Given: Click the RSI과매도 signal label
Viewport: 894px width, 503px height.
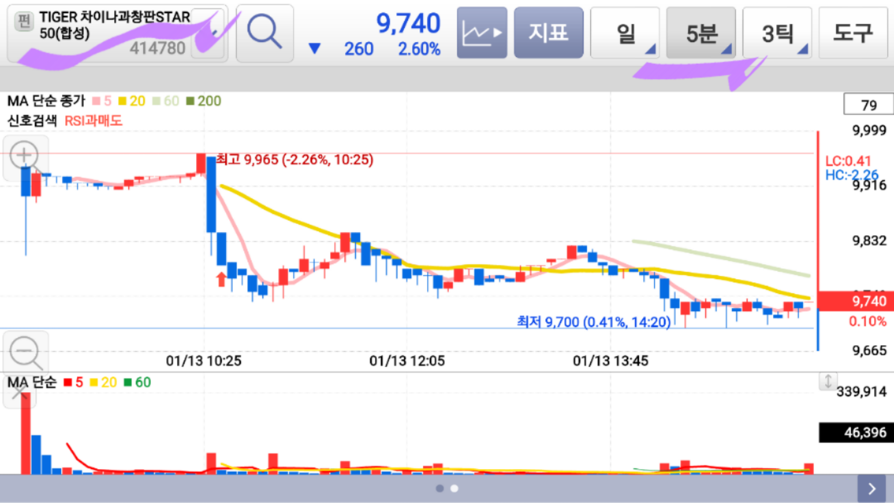Looking at the screenshot, I should click(93, 121).
